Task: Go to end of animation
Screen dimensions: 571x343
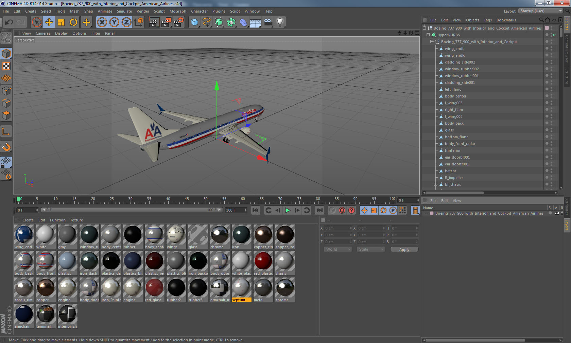Action: tap(319, 210)
